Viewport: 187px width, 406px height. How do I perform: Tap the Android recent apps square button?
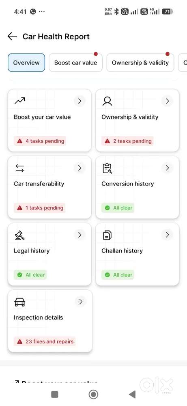coord(55,394)
